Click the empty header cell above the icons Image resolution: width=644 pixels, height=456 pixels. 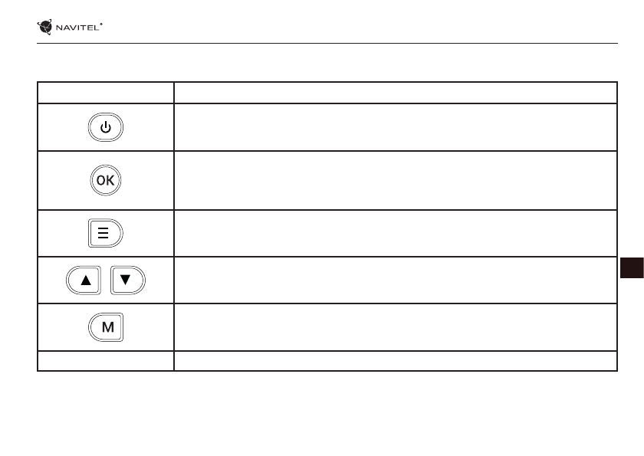(x=106, y=93)
